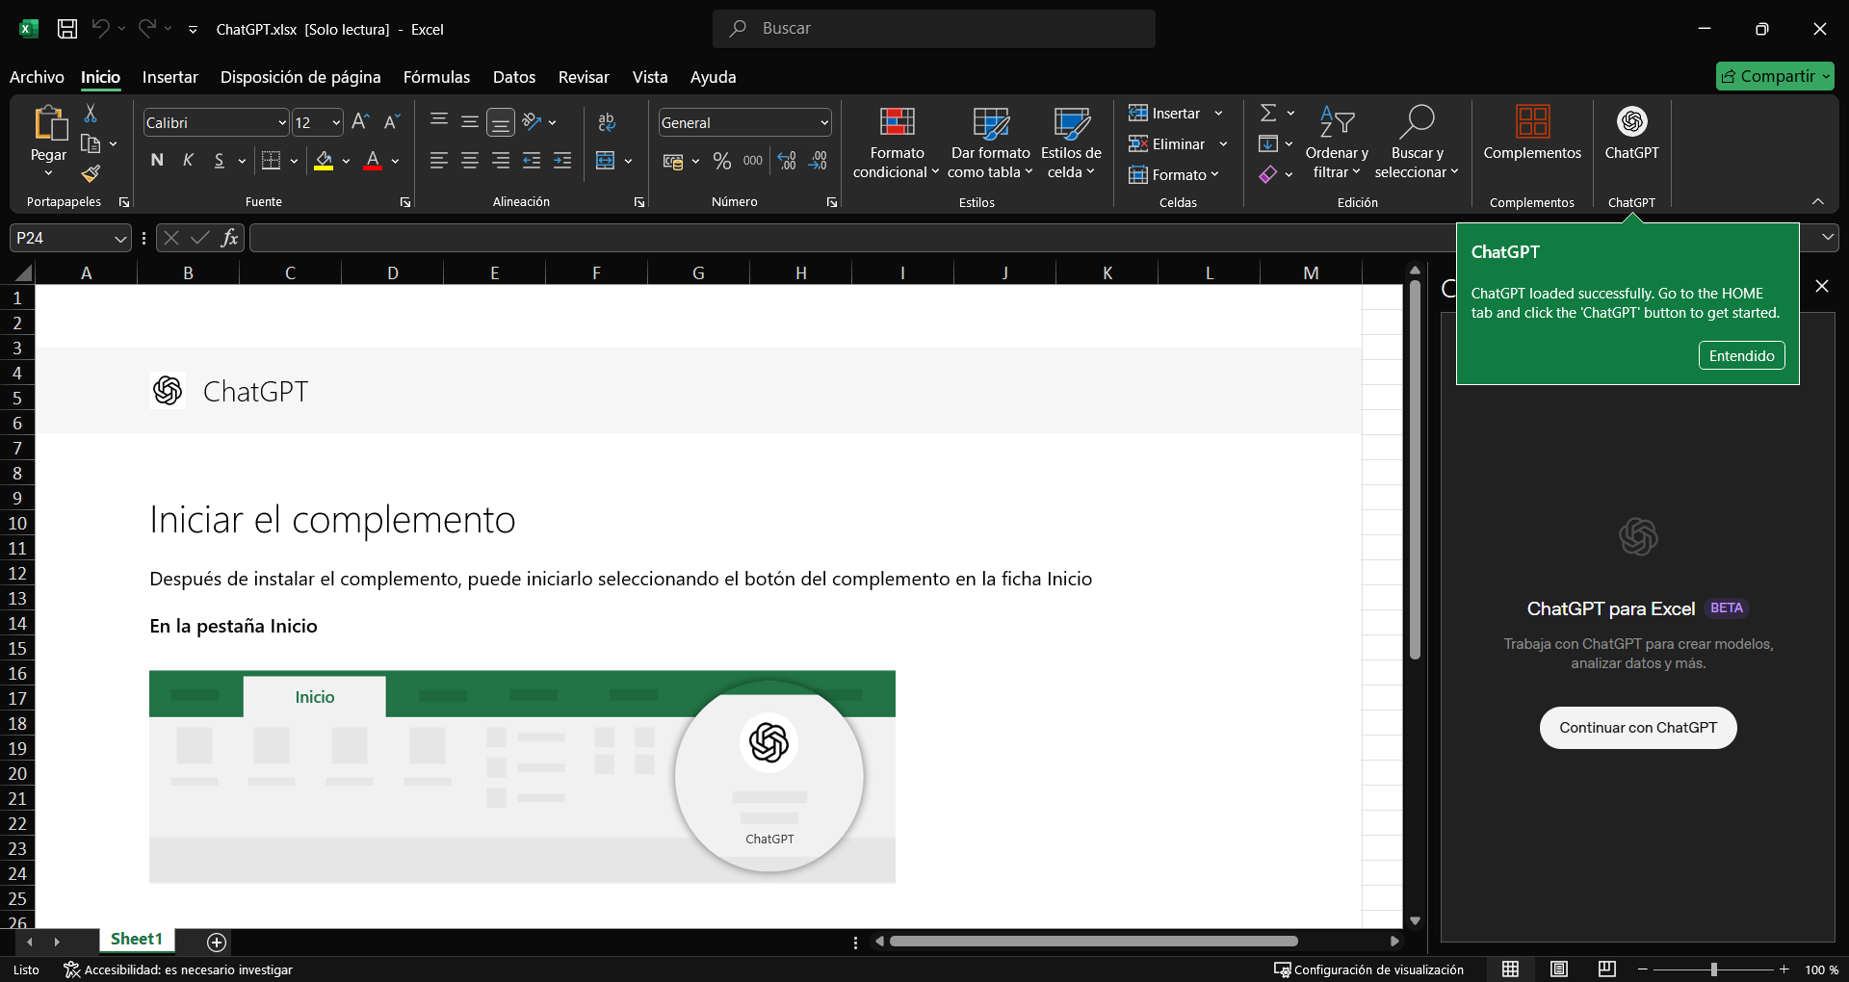Click the Undo arrow icon
This screenshot has width=1849, height=982.
click(100, 29)
